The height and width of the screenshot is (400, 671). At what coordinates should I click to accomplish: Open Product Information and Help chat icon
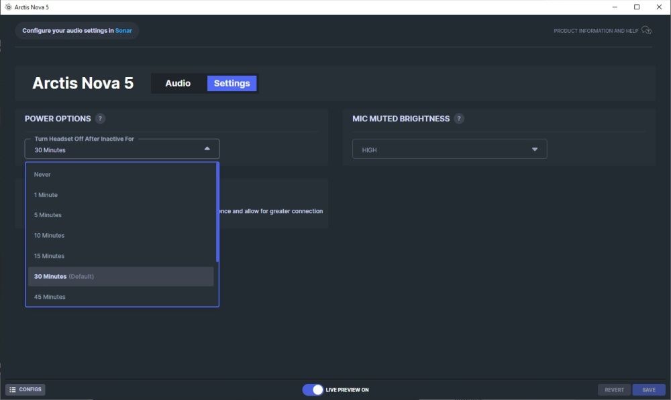coord(646,30)
